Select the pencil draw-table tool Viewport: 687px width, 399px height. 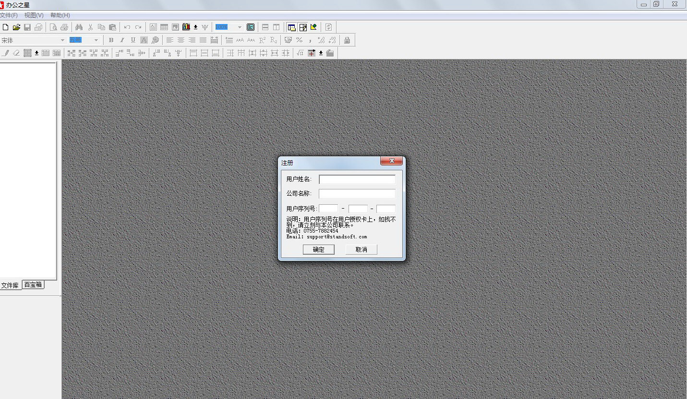(6, 53)
